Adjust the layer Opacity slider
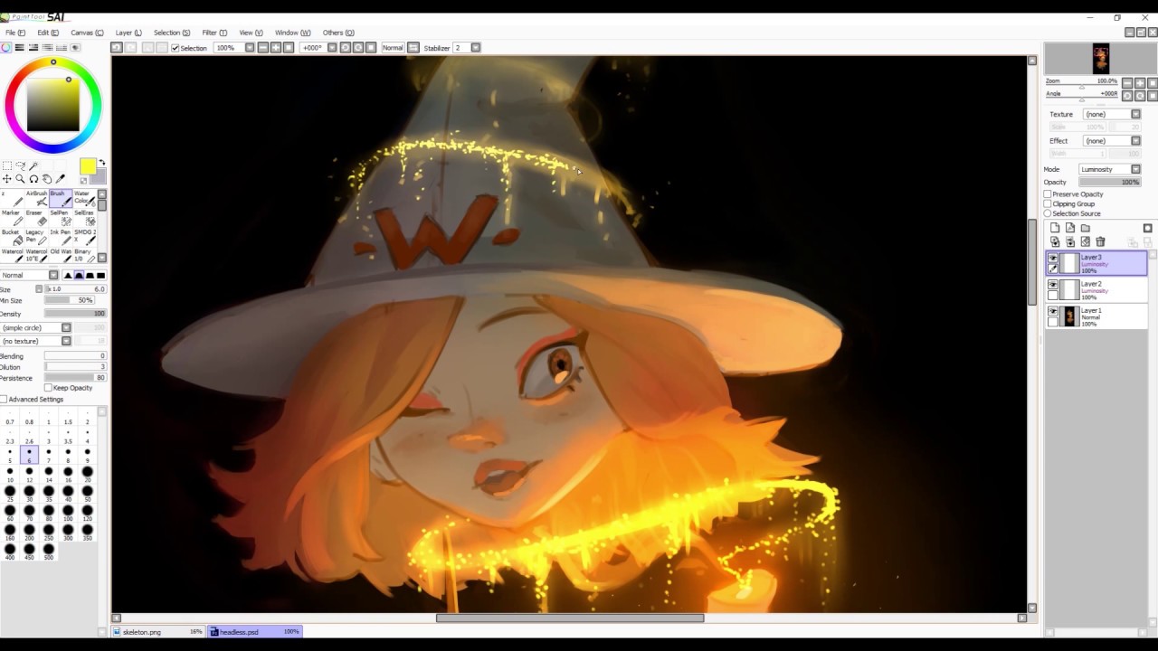Viewport: 1158px width, 651px height. point(1110,182)
